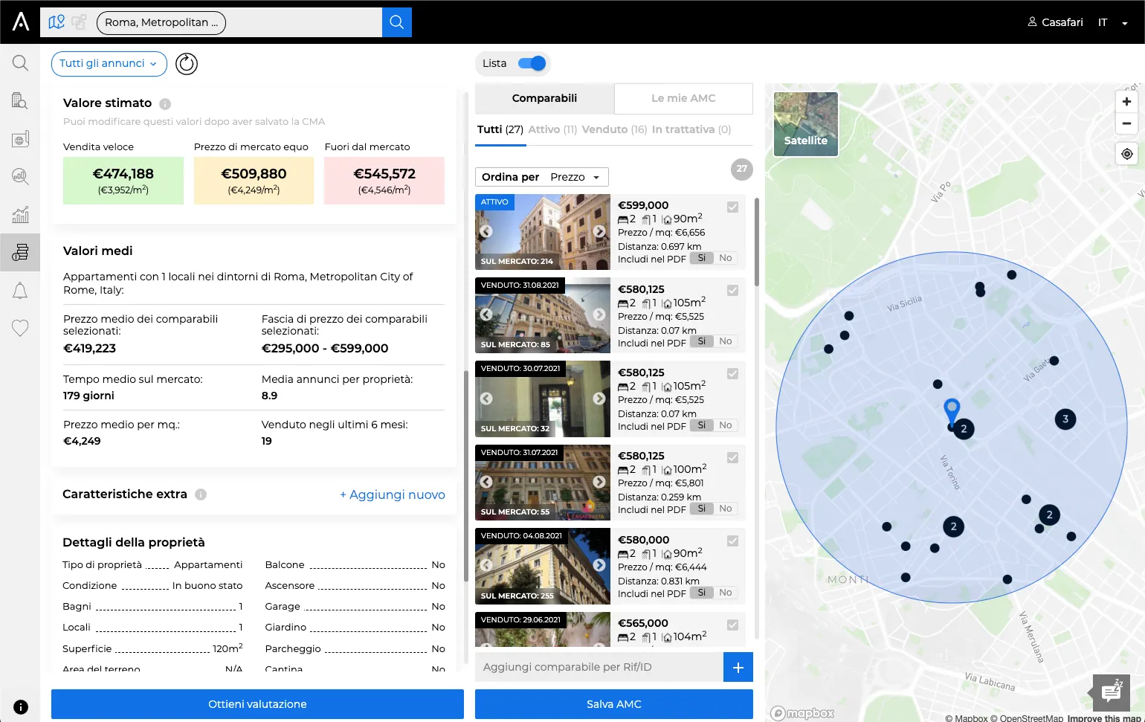Click the Ottieni valutazione button
Image resolution: width=1145 pixels, height=722 pixels.
pos(257,704)
